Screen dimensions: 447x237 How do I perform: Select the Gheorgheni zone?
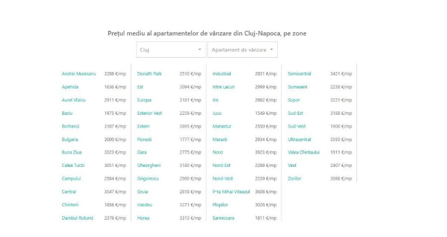(149, 165)
